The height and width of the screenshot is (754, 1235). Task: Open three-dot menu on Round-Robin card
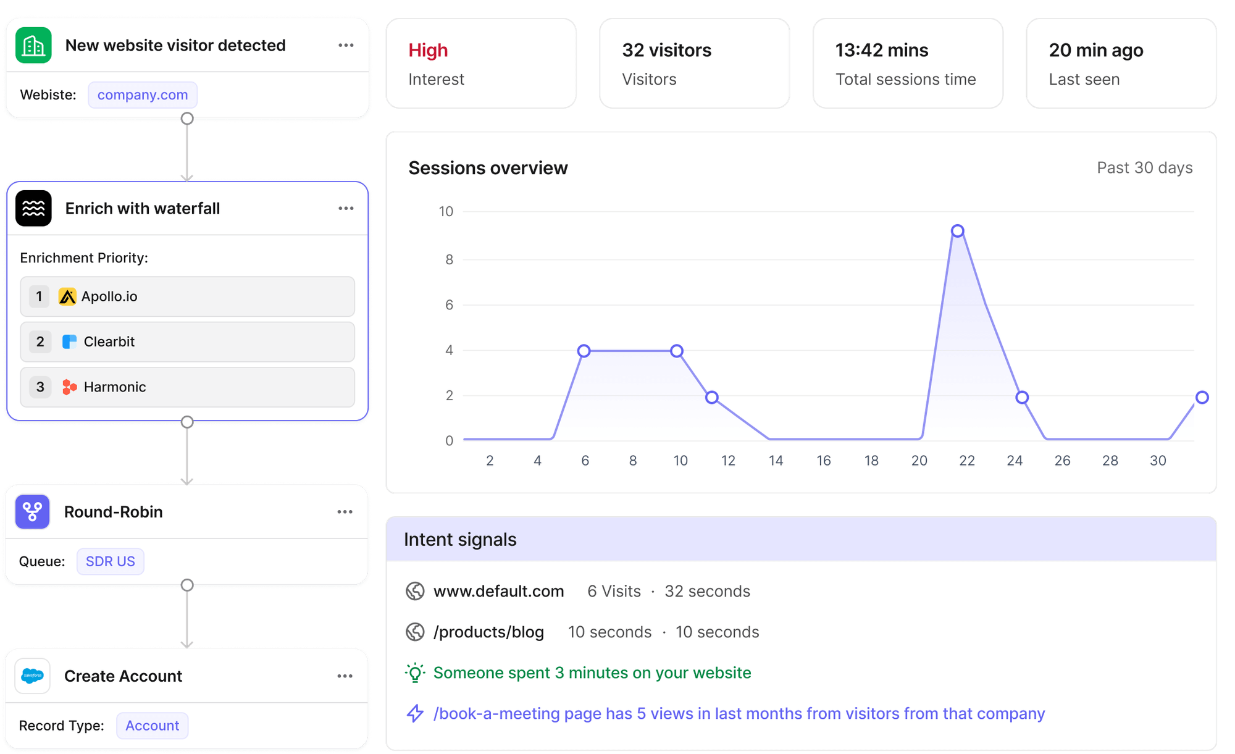(345, 512)
